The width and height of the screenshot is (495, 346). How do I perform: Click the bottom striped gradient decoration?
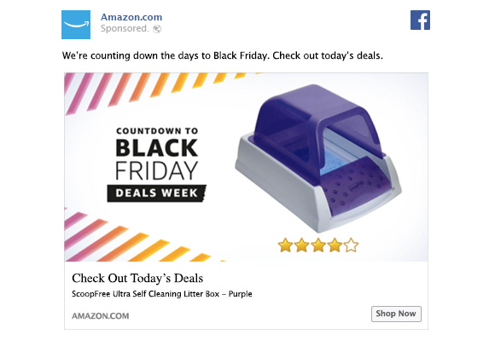(142, 234)
